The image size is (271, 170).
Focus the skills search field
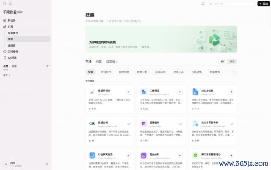[x=232, y=4]
